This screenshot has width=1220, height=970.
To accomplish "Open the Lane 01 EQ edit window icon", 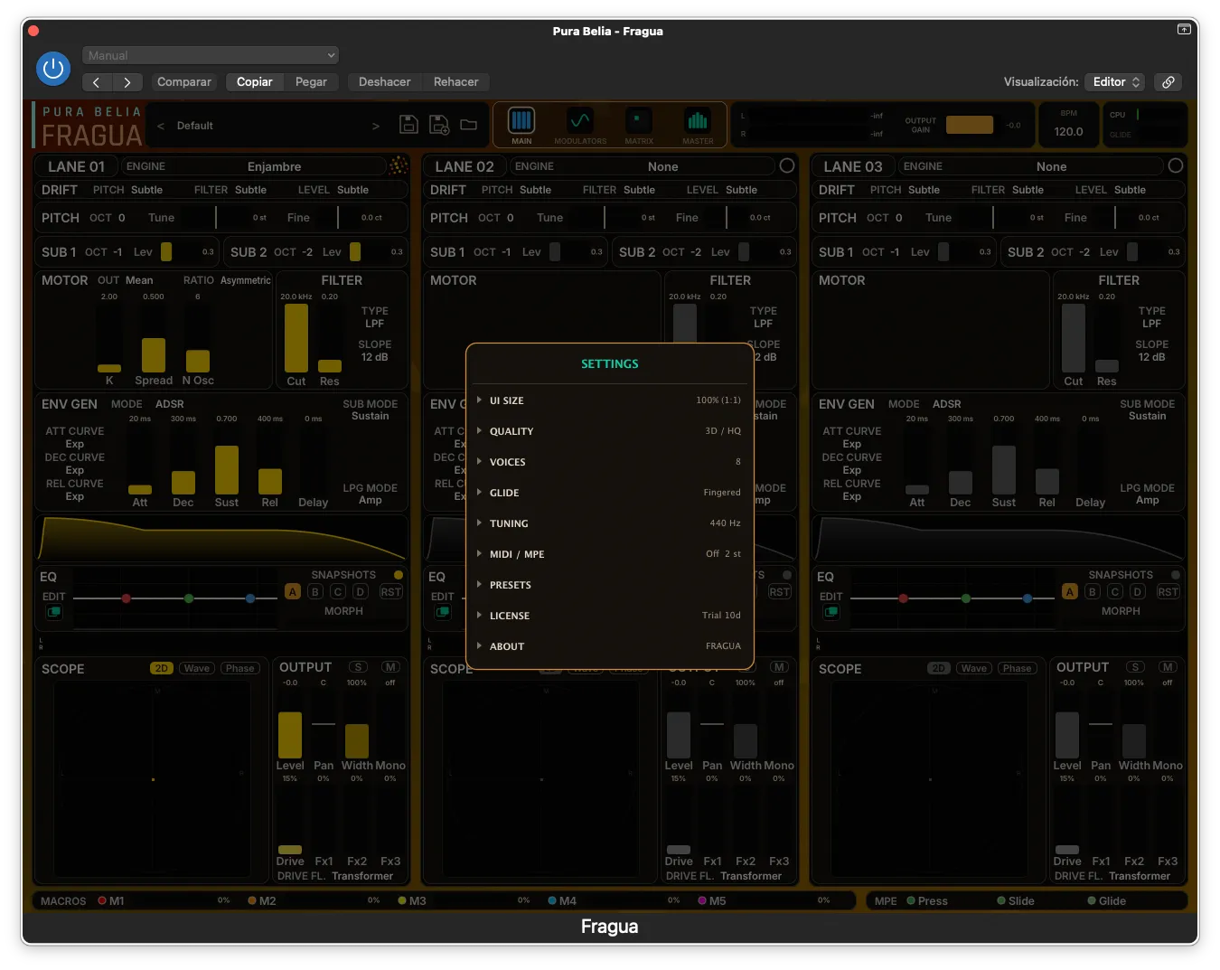I will point(54,612).
